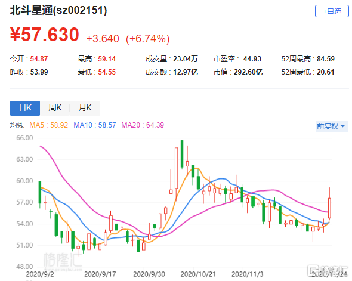Screen dimensions: 352x281
Task: Select the stock title 北斗星通(sz002151)
Action: [x=58, y=10]
